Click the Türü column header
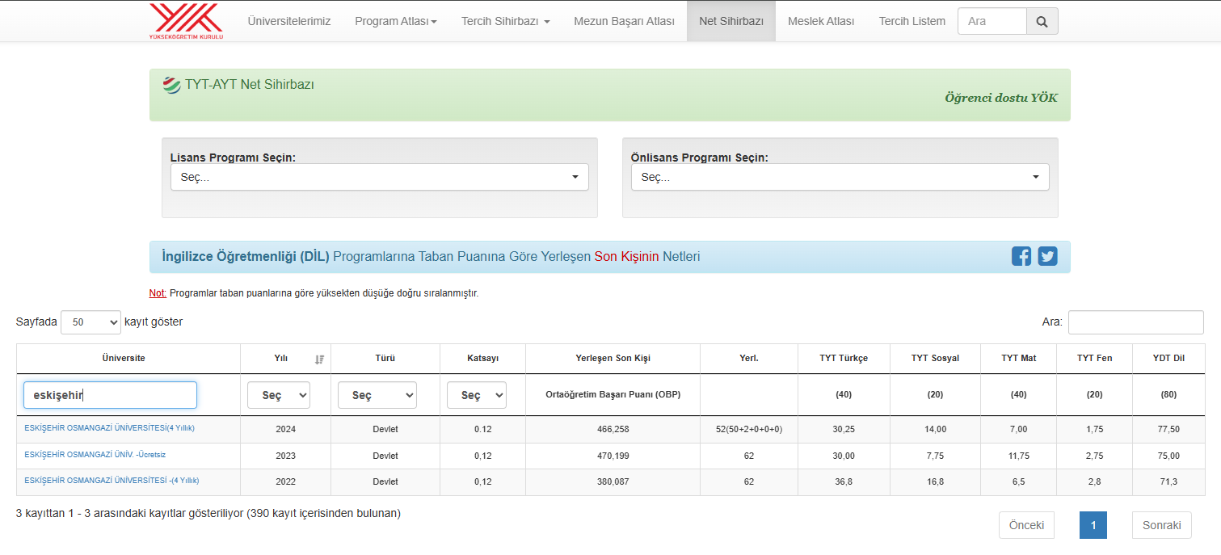This screenshot has height=555, width=1221. [385, 358]
